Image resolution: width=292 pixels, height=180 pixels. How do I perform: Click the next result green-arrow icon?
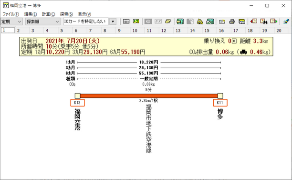coord(274,21)
